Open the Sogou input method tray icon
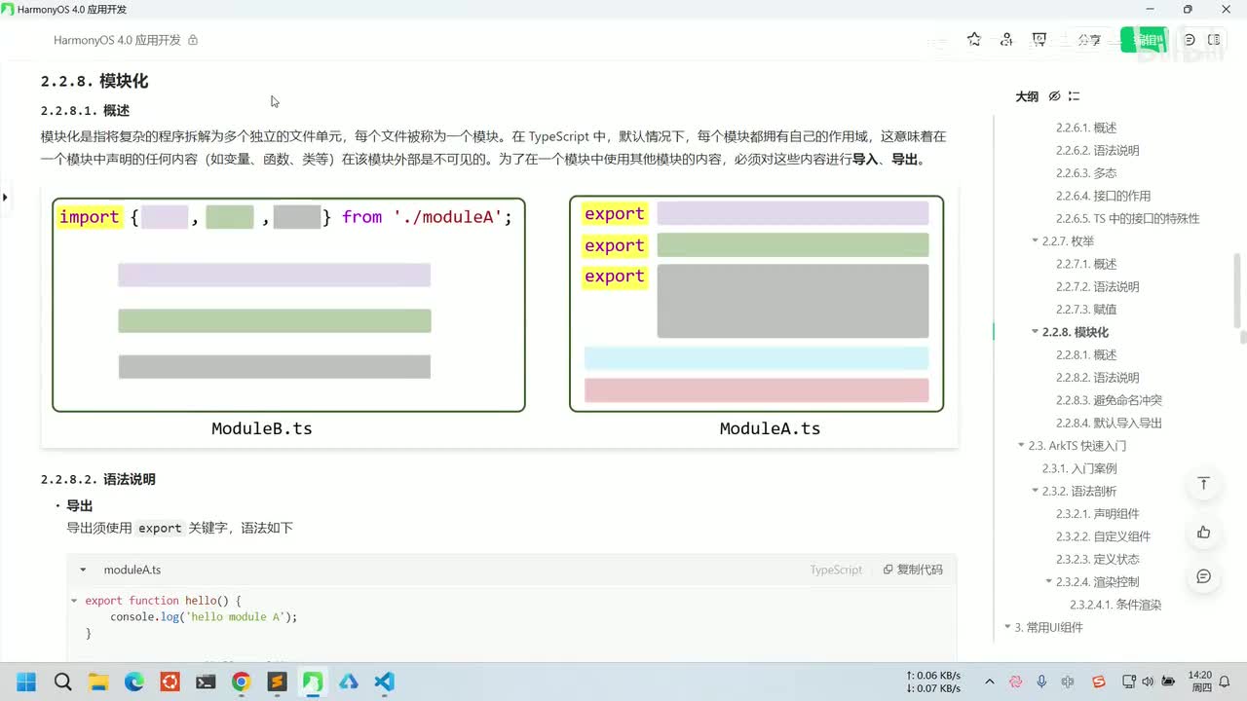 point(1099,682)
